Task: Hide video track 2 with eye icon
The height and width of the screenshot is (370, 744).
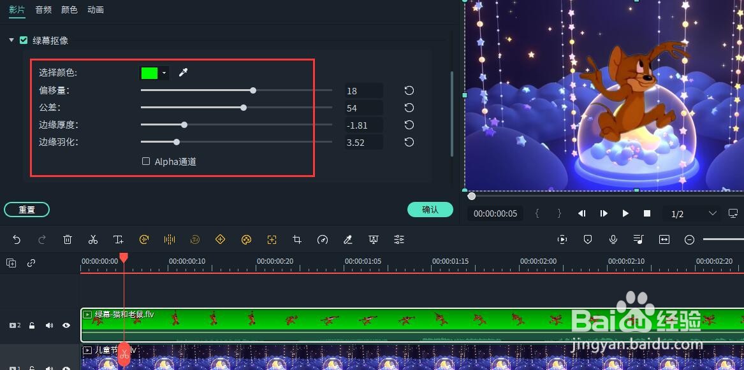Action: 66,325
